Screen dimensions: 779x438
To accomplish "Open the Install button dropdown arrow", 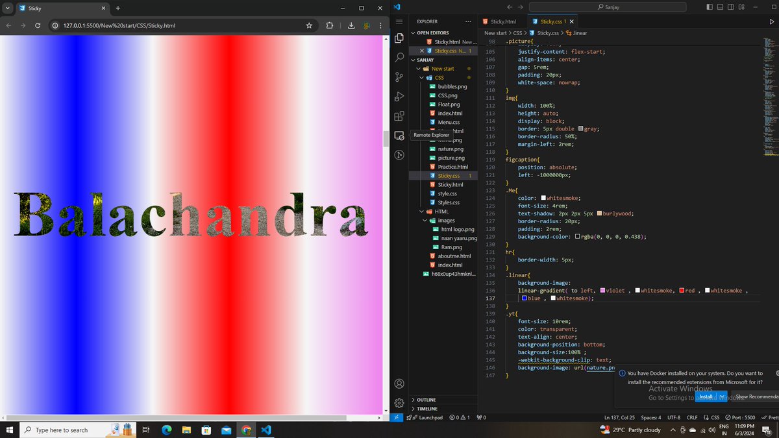I will pyautogui.click(x=723, y=396).
